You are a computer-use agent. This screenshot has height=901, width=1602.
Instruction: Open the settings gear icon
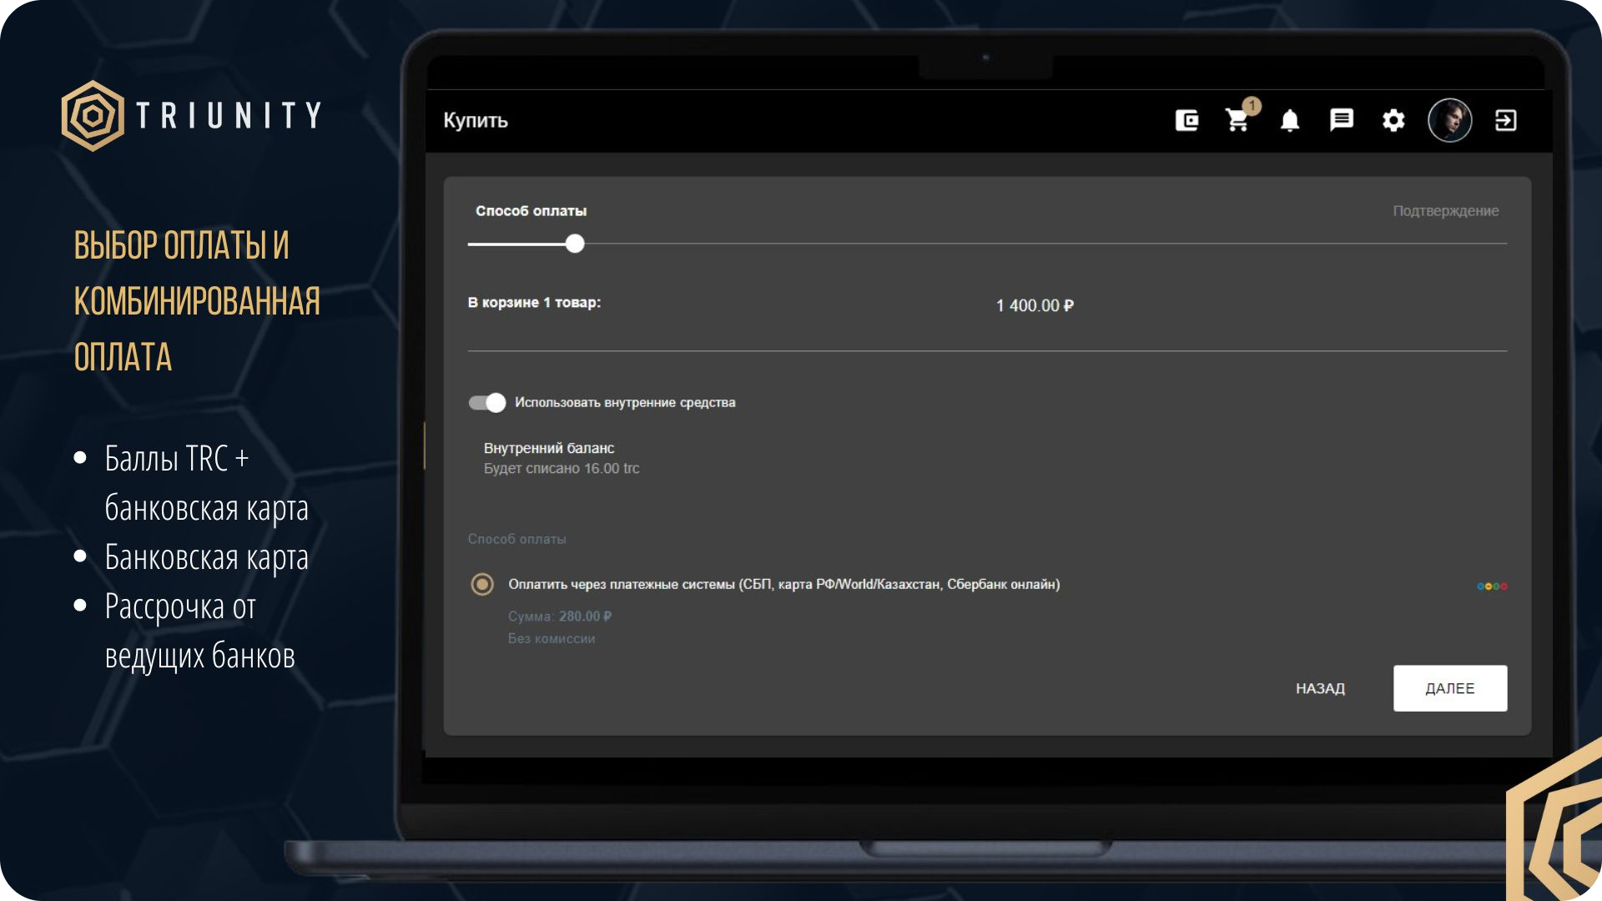[x=1393, y=121]
